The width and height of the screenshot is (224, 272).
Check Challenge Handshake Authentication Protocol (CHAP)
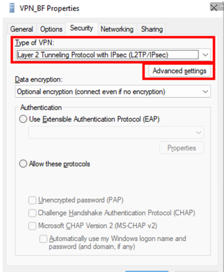(32, 213)
